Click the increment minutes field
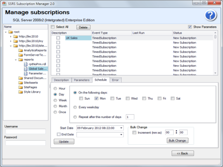223x167 pixels. click(x=169, y=132)
